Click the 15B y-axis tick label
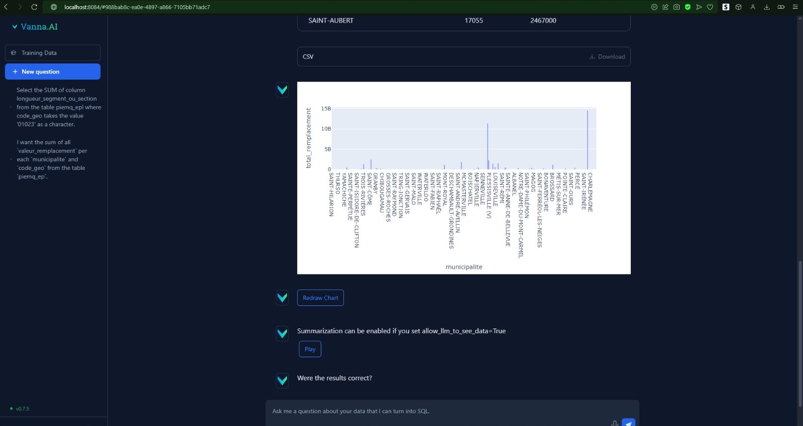The height and width of the screenshot is (426, 803). click(326, 109)
